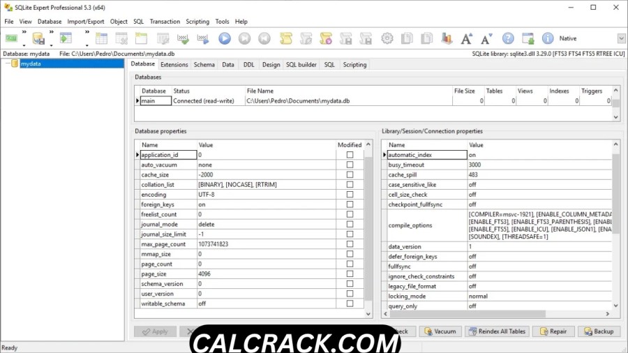Switch to the Schema tab
The height and width of the screenshot is (353, 628).
(204, 64)
